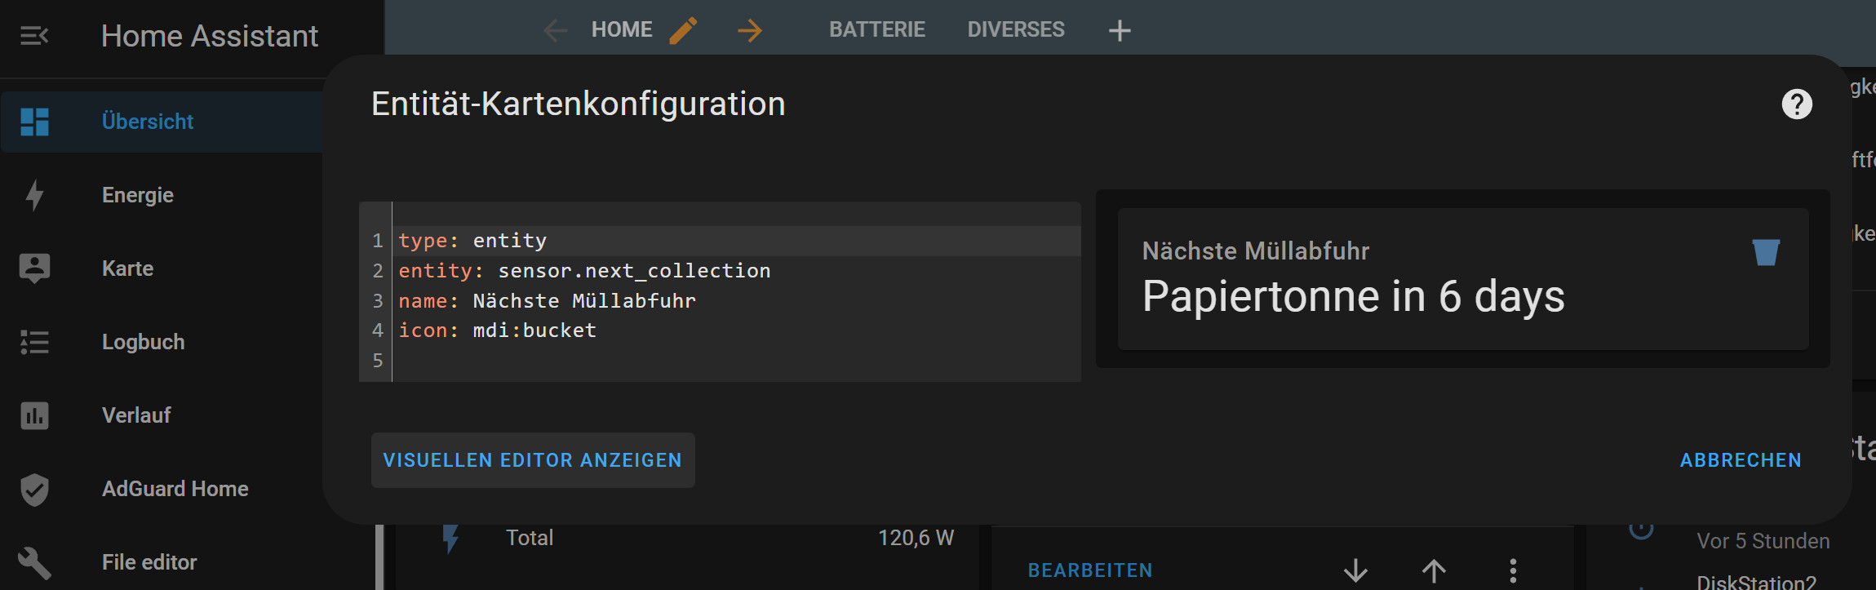Click the Verlauf chart icon
The width and height of the screenshot is (1876, 590).
(x=34, y=415)
